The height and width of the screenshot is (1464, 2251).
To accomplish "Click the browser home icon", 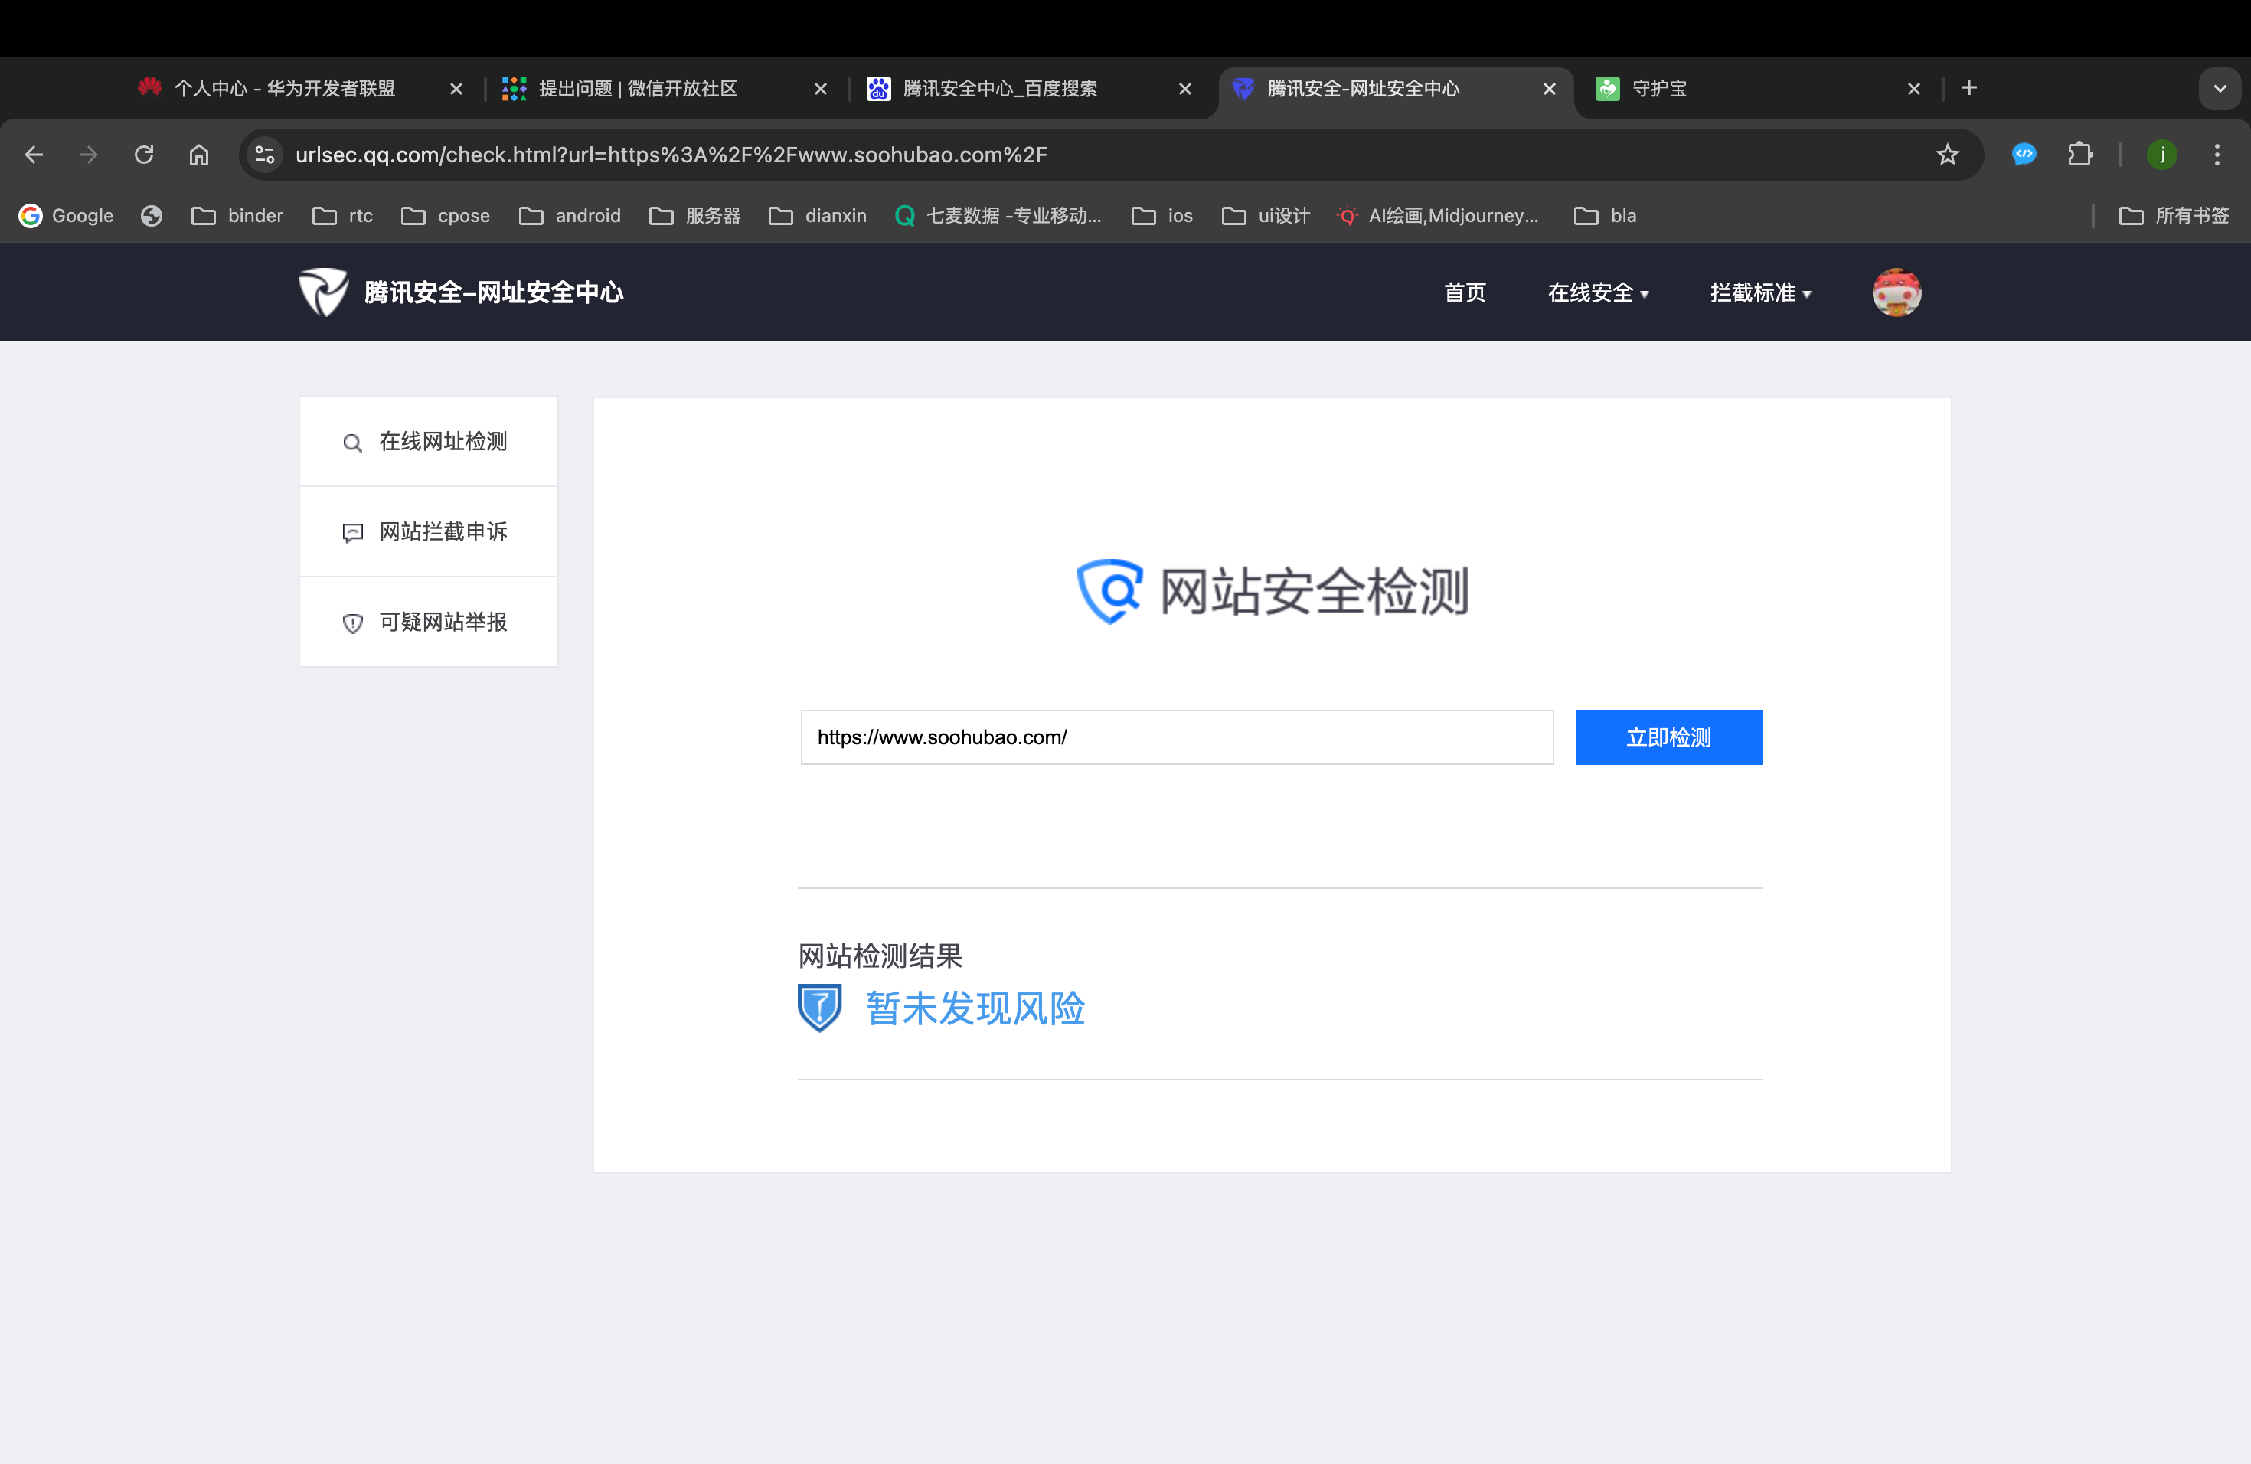I will click(198, 154).
